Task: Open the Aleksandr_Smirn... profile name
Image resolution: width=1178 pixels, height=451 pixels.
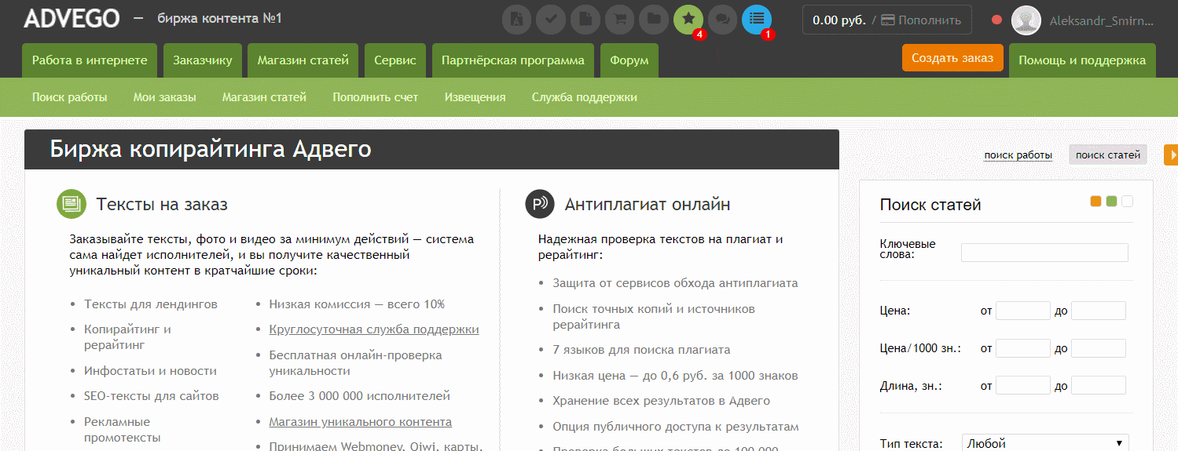Action: point(1103,21)
